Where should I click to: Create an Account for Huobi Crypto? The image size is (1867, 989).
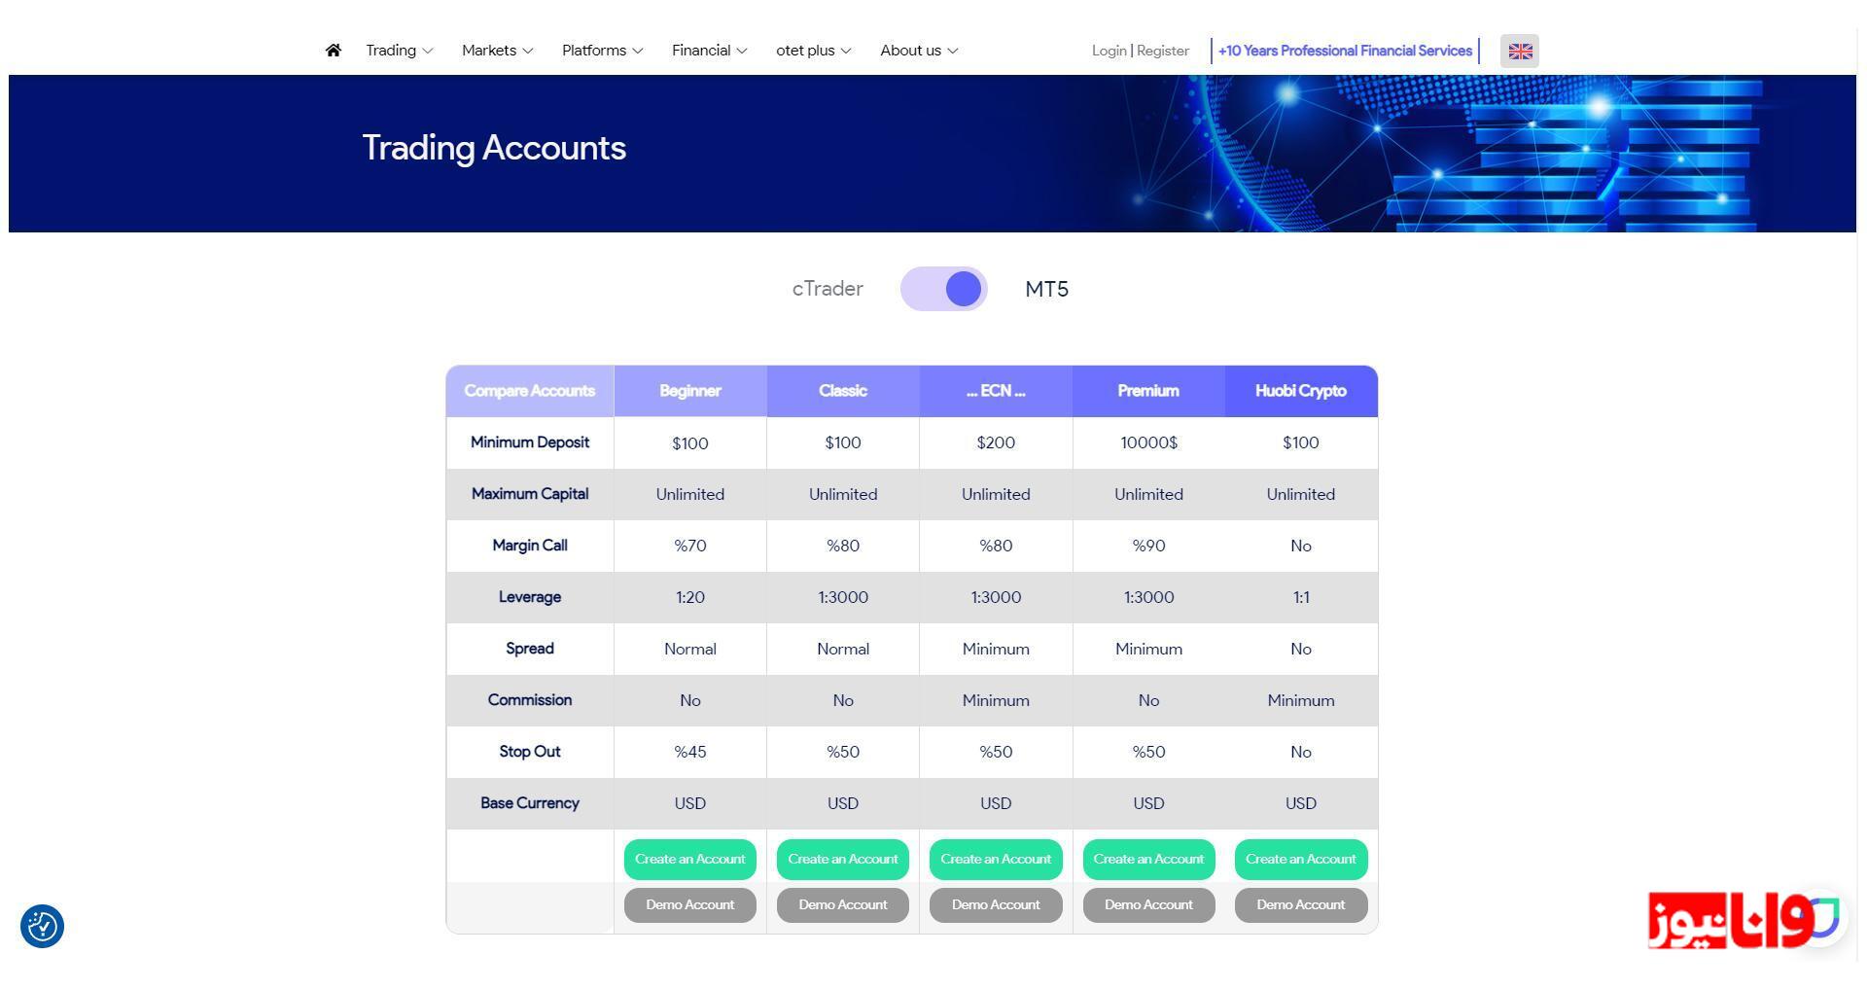(1301, 860)
